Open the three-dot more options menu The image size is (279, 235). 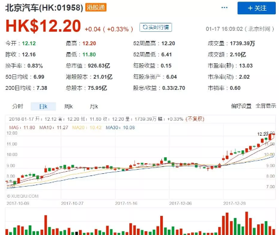point(224,7)
